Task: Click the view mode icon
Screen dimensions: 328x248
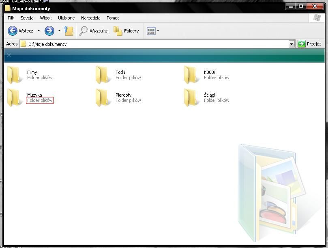Action: point(151,31)
